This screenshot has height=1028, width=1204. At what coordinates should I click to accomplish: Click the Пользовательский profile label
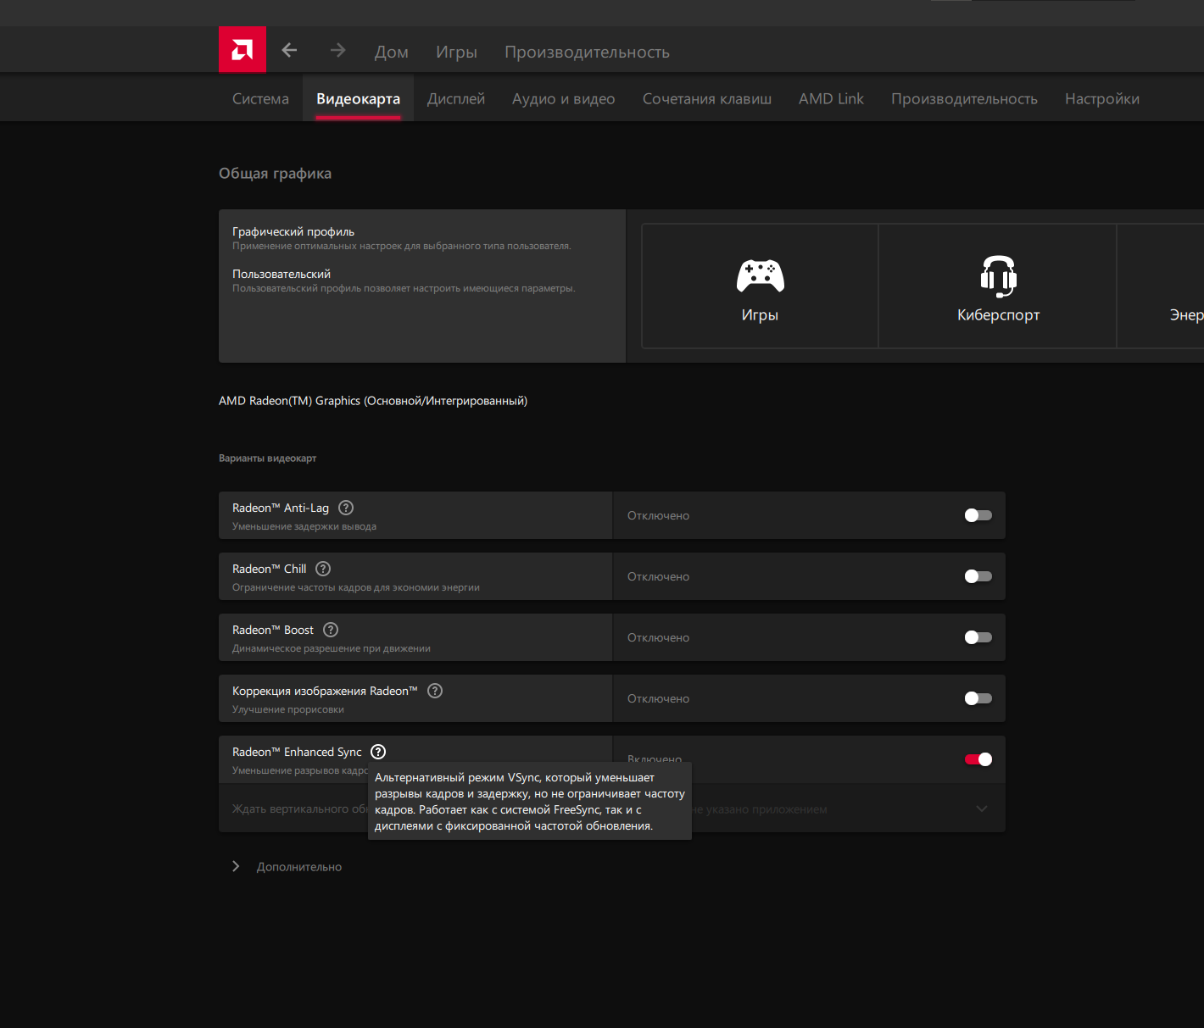point(281,274)
